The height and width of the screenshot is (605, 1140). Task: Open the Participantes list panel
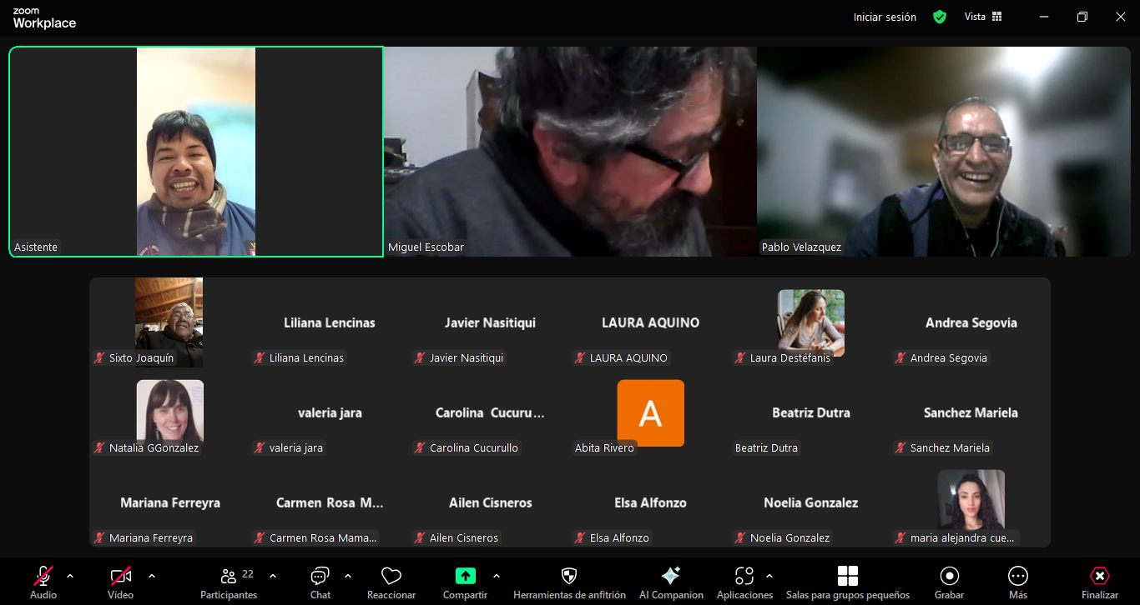pyautogui.click(x=229, y=582)
